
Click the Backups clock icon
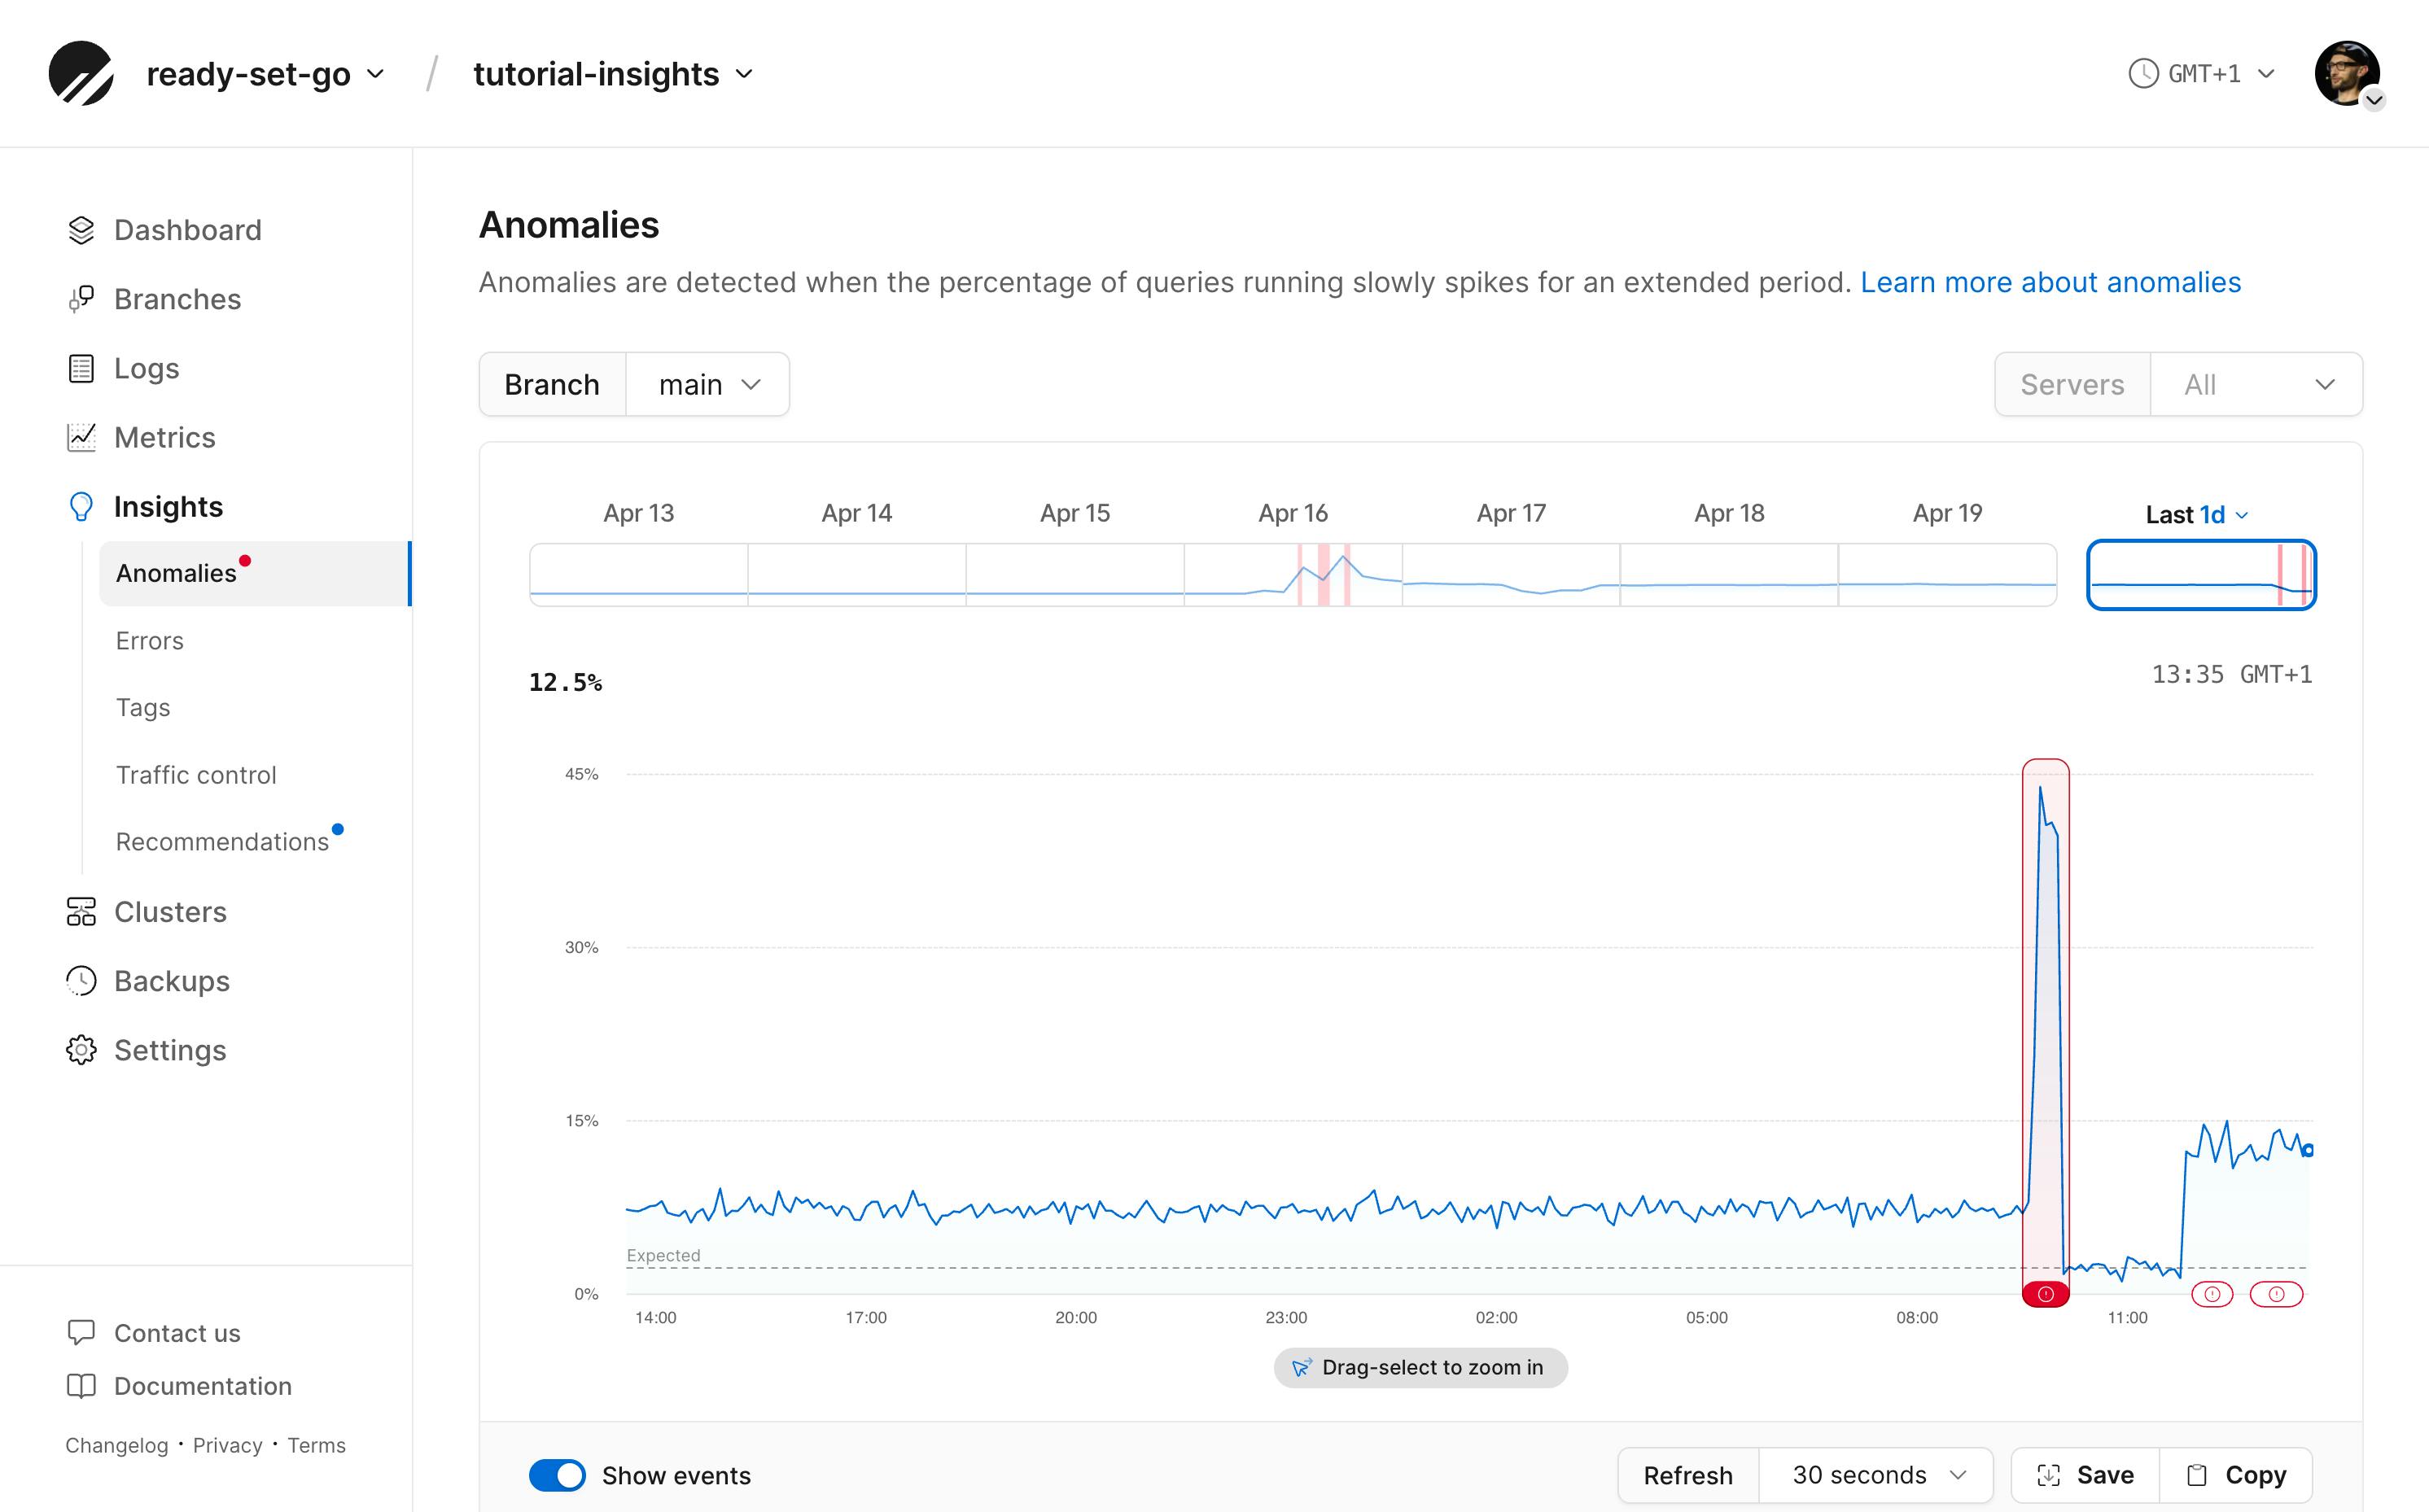pos(81,980)
